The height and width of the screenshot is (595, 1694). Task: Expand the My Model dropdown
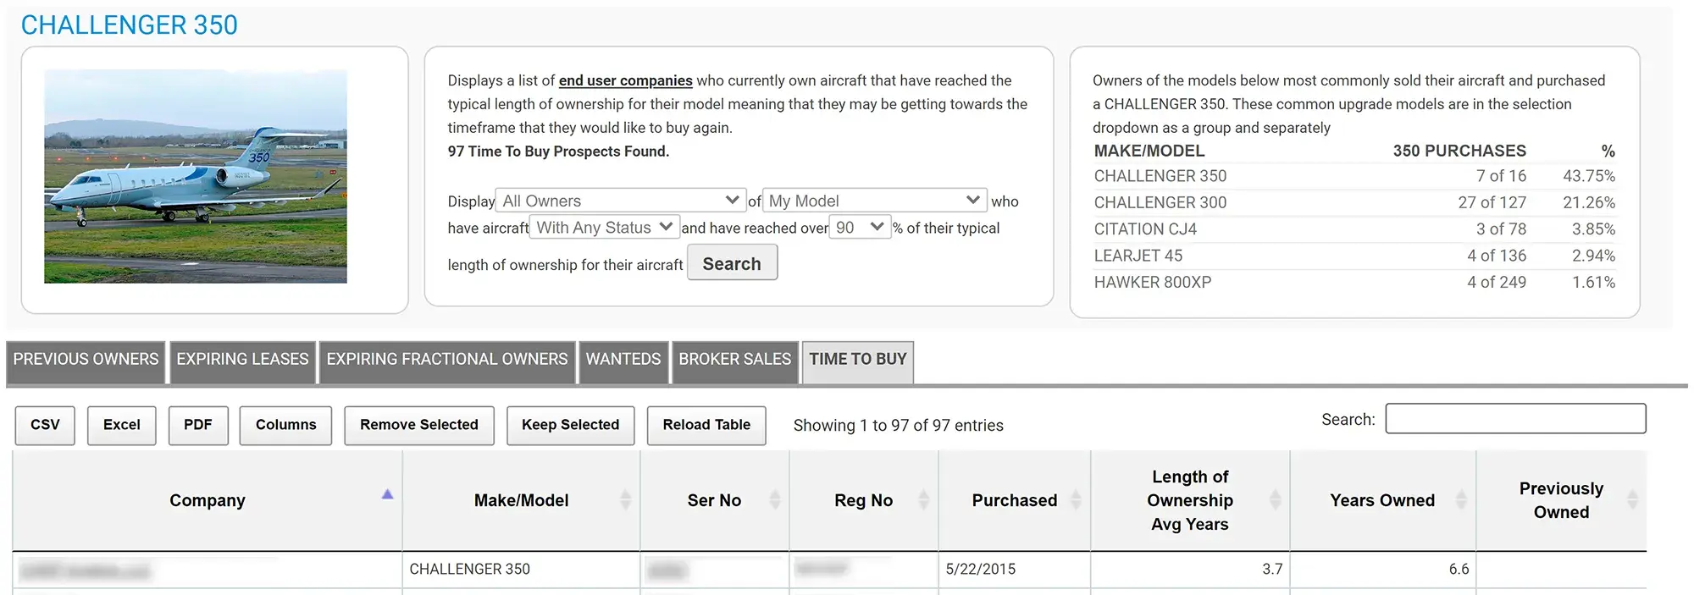click(x=874, y=201)
